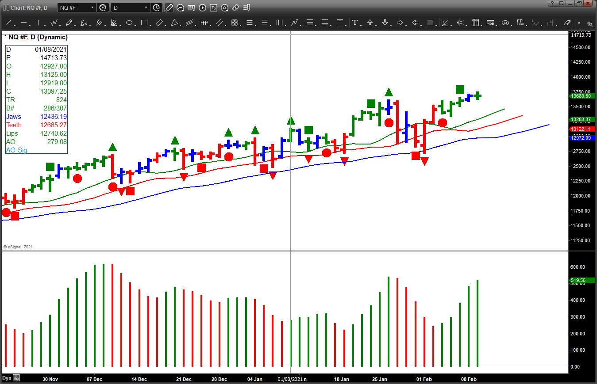The image size is (597, 384).
Task: Click the help question mark button
Action: coord(552,4)
